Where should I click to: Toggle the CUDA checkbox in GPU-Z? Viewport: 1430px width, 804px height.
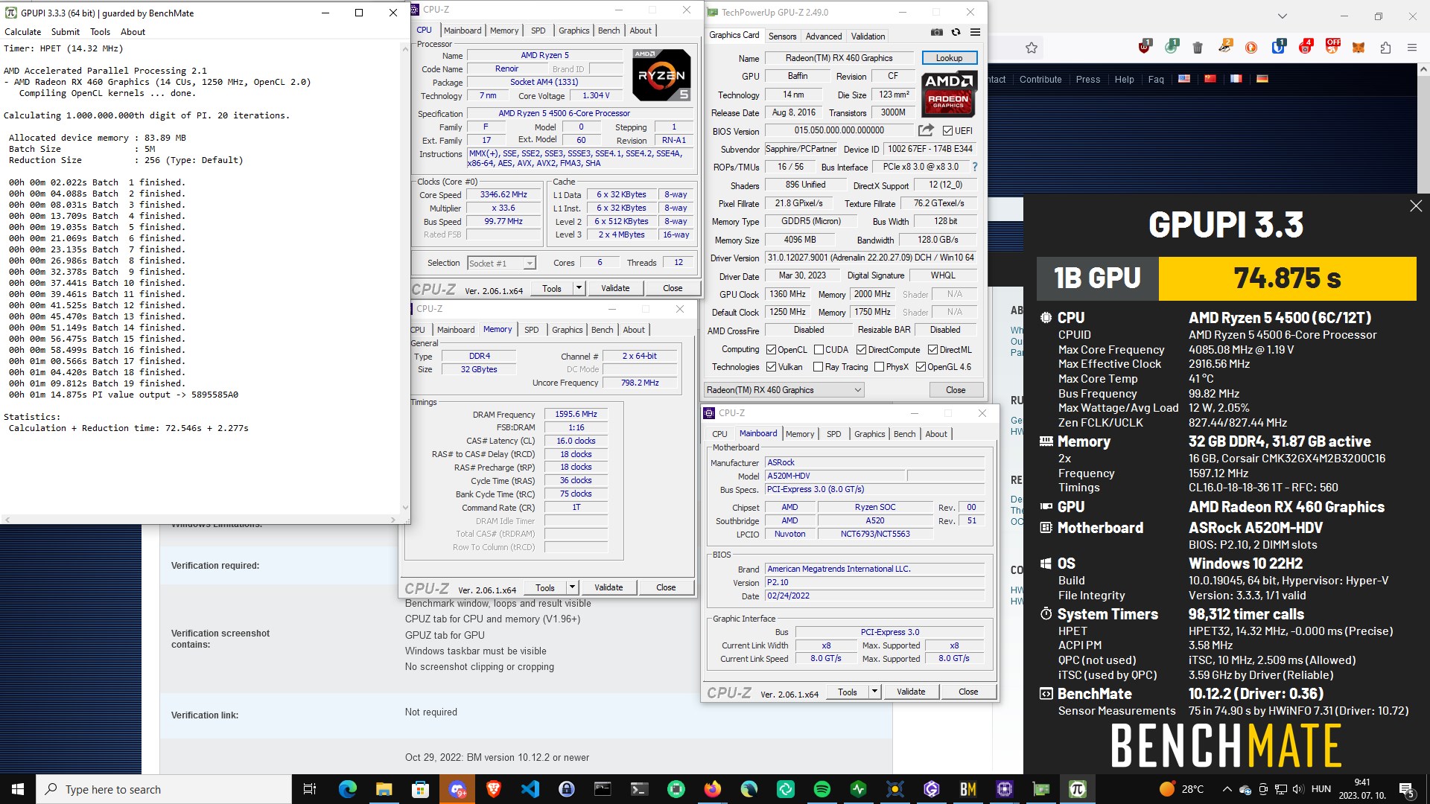[819, 350]
